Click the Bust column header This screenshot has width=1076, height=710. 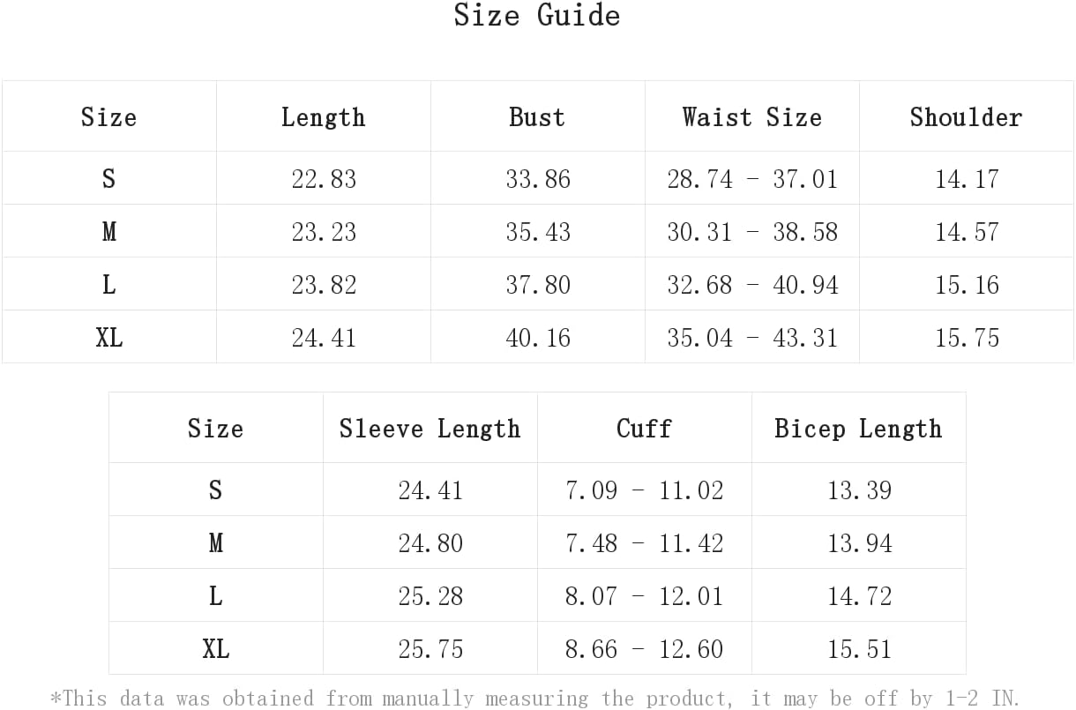537,117
